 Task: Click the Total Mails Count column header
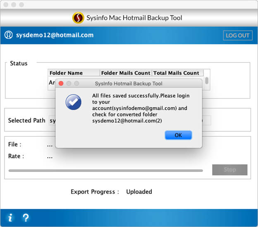pyautogui.click(x=177, y=73)
